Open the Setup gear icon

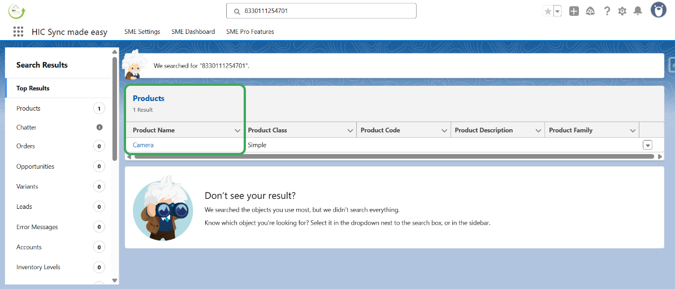tap(622, 11)
